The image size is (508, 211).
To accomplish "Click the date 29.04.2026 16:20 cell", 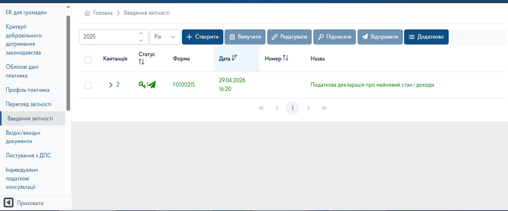I will (x=232, y=85).
